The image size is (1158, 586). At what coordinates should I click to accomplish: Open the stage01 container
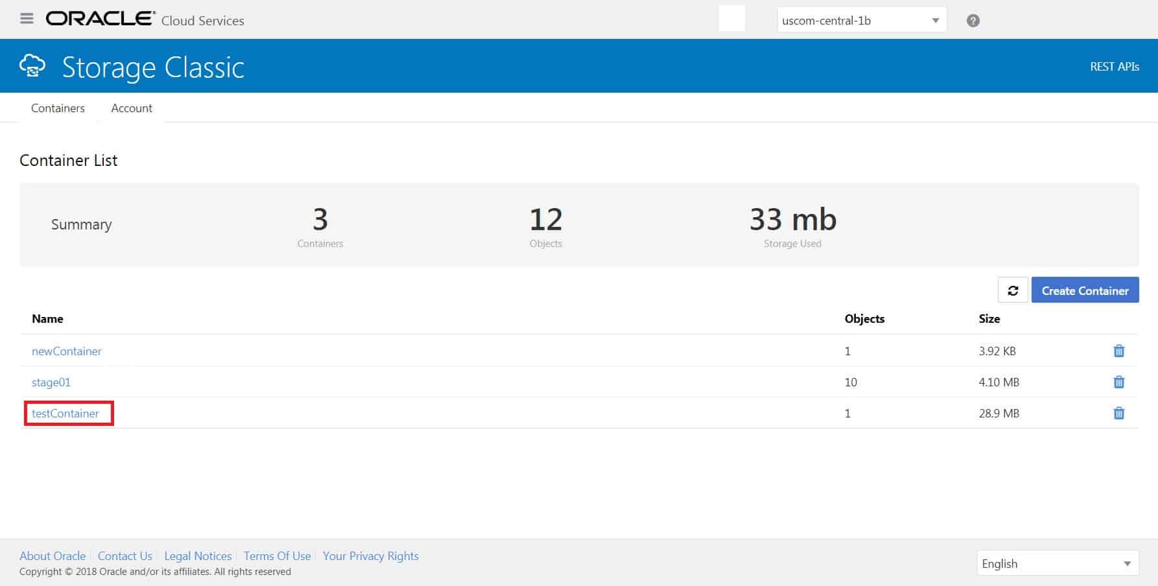(51, 382)
